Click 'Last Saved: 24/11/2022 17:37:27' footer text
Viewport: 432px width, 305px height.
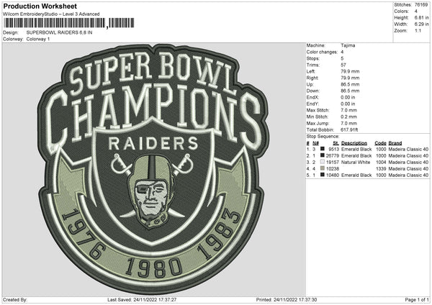tap(142, 299)
